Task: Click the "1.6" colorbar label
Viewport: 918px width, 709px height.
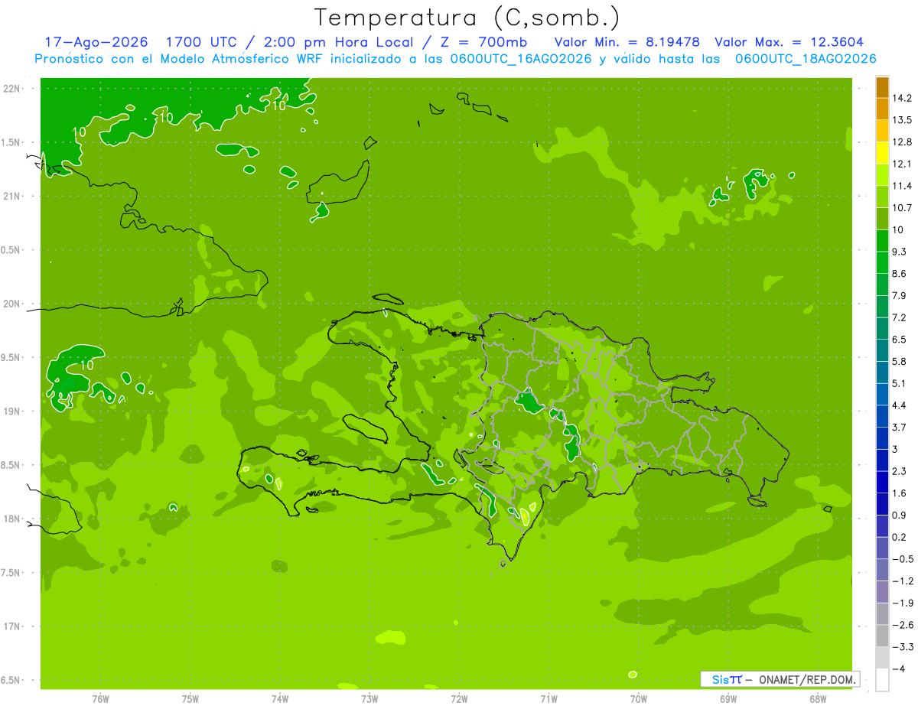Action: click(x=900, y=493)
